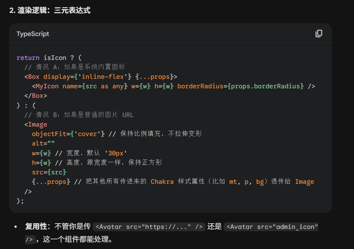Click the comment "情况 B：如果是普通的图片 URL"
Viewport: 354px width, 249px height.
[x=79, y=115]
